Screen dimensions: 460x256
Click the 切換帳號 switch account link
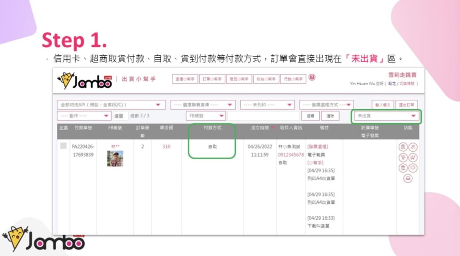coord(407,83)
